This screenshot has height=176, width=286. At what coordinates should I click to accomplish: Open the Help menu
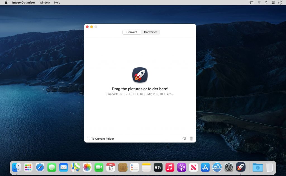(57, 3)
